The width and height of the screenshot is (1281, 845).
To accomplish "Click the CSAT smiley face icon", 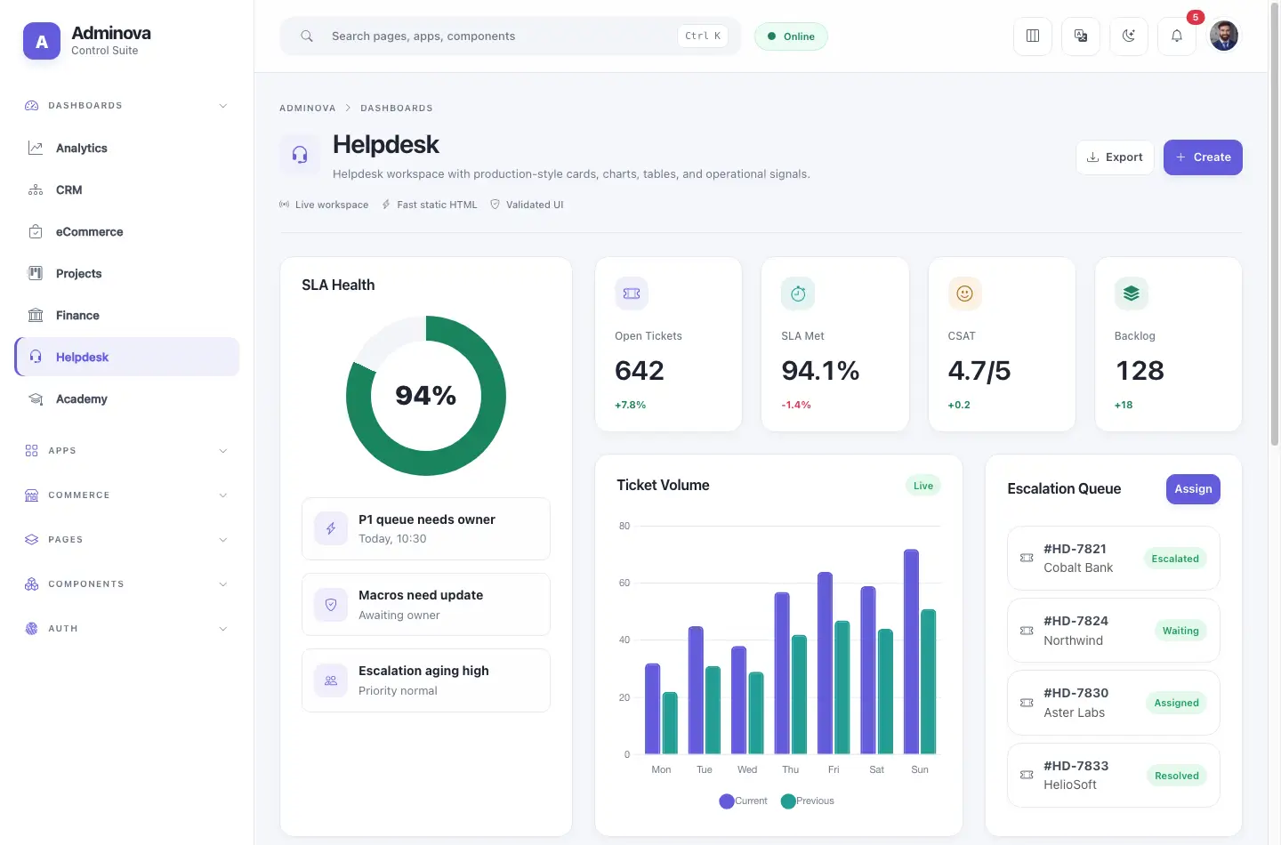I will point(964,294).
